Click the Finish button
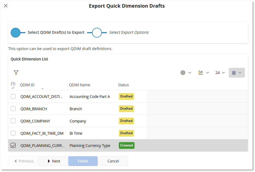Viewport: 255px width, 172px height. 83,161
